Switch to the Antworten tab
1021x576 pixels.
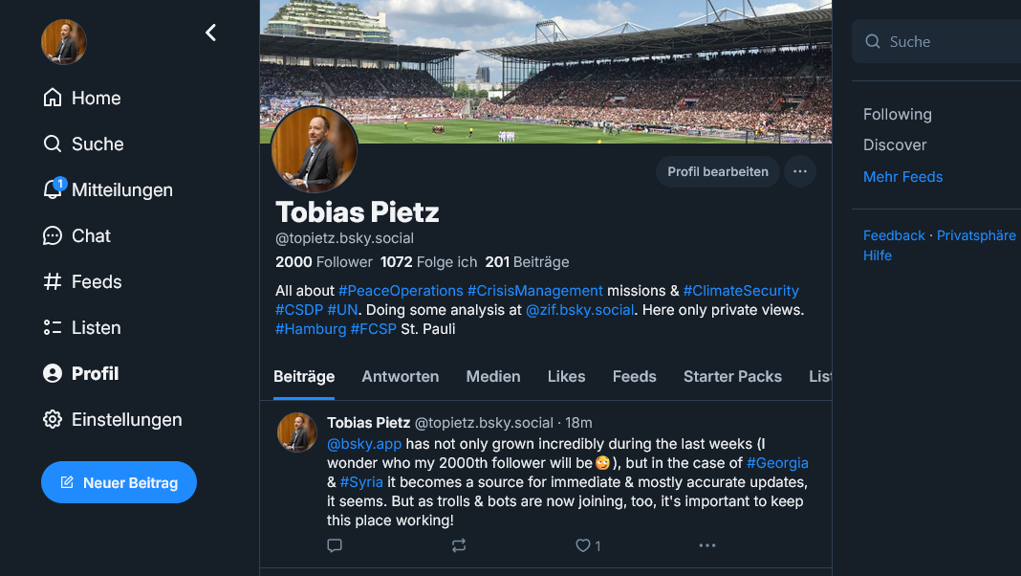click(x=401, y=376)
